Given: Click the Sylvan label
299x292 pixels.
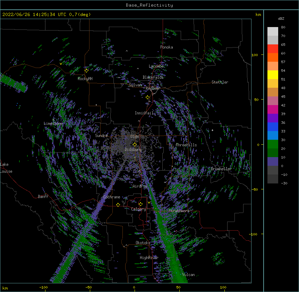Looking at the screenshot, I should click(135, 85).
